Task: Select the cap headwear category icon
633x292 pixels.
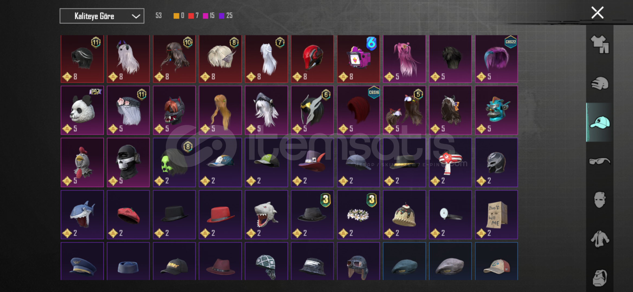Action: click(x=600, y=122)
